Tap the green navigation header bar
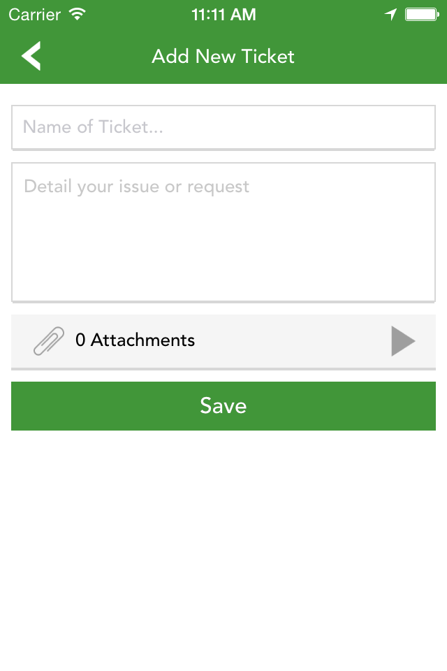 223,56
